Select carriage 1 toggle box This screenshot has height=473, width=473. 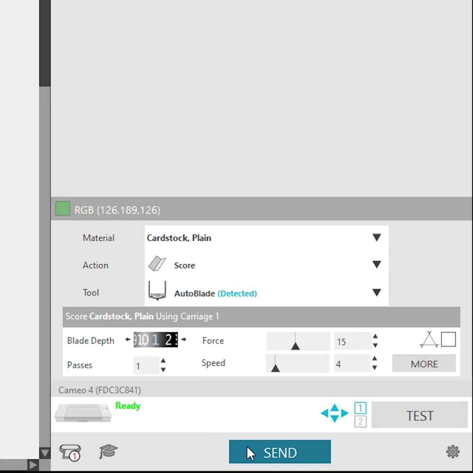360,408
